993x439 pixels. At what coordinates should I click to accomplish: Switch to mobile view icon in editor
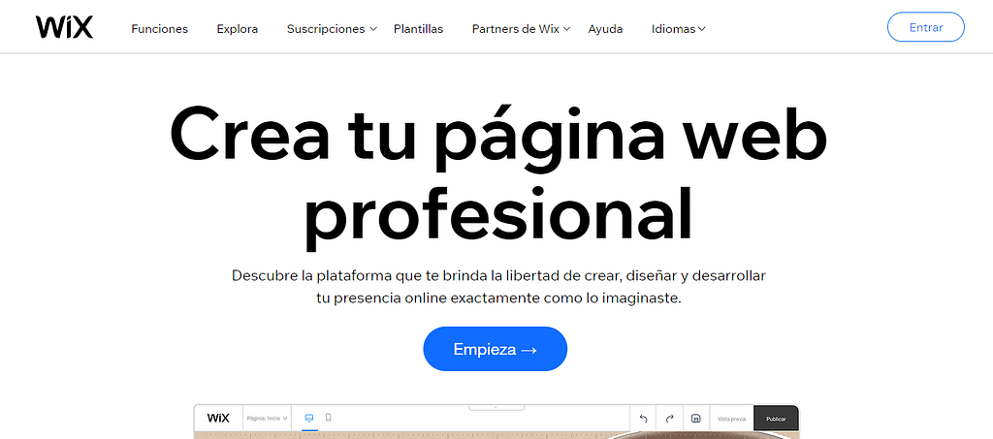328,418
